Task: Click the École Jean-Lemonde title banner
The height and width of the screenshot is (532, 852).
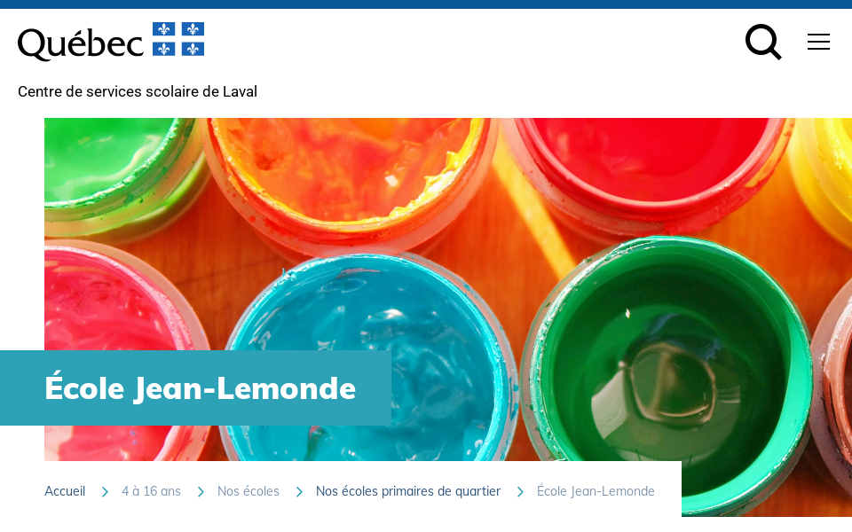Action: 195,388
